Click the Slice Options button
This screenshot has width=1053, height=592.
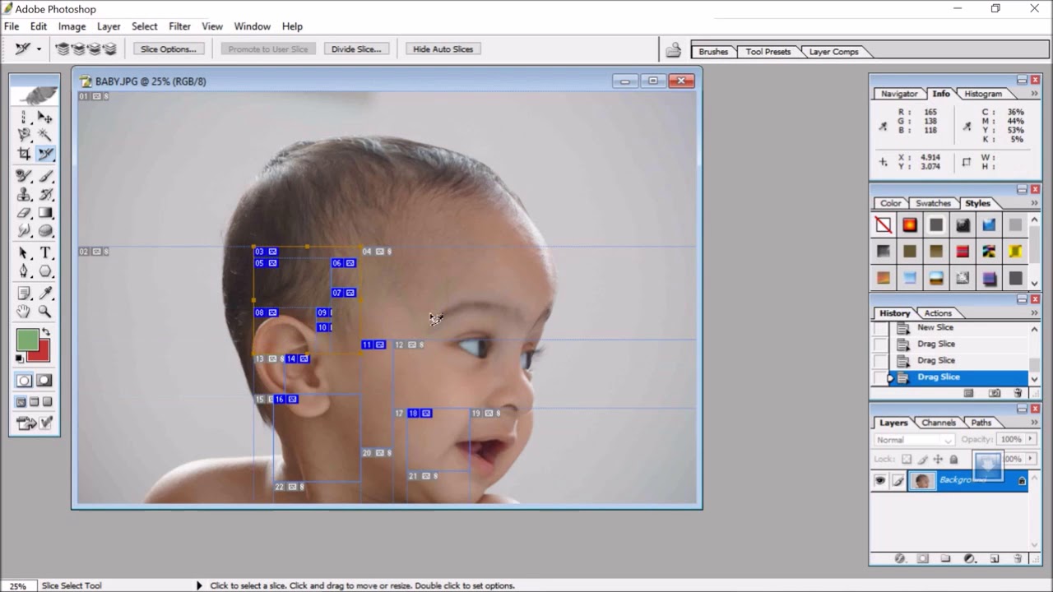[168, 49]
